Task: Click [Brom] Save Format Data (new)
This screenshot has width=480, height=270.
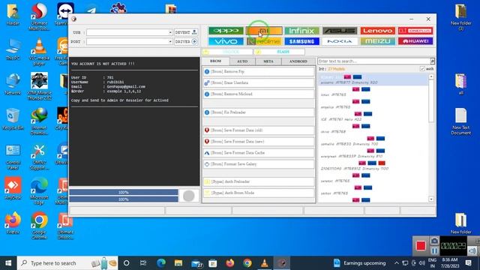Action: pyautogui.click(x=259, y=142)
